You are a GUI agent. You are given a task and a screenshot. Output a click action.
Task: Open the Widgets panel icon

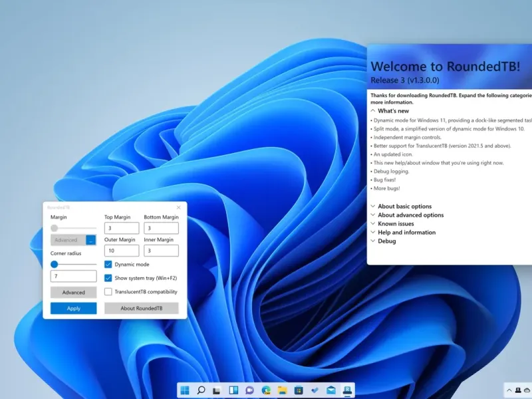pos(233,390)
